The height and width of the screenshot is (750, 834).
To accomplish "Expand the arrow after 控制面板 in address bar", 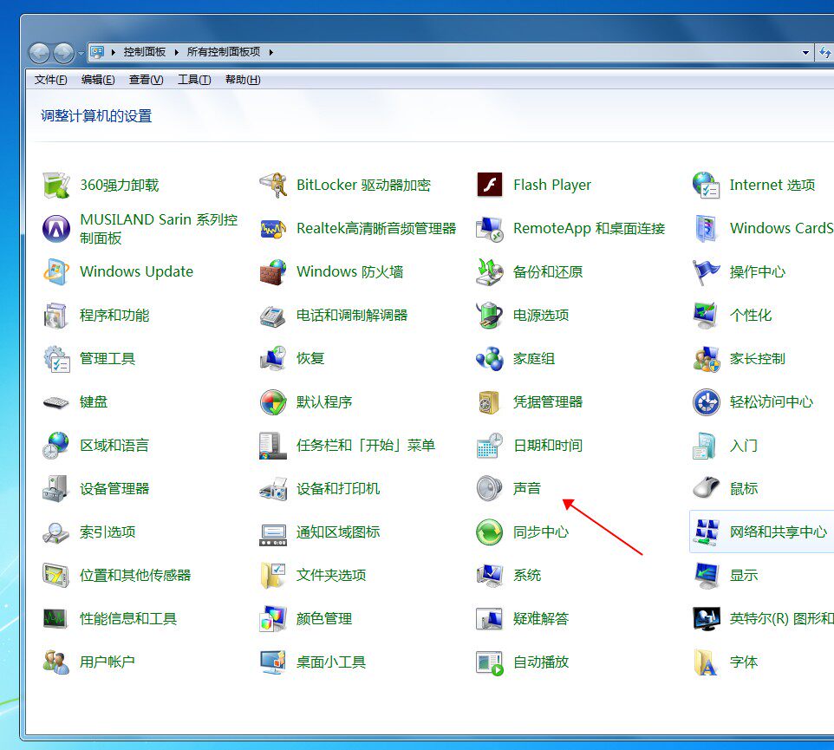I will pyautogui.click(x=176, y=52).
